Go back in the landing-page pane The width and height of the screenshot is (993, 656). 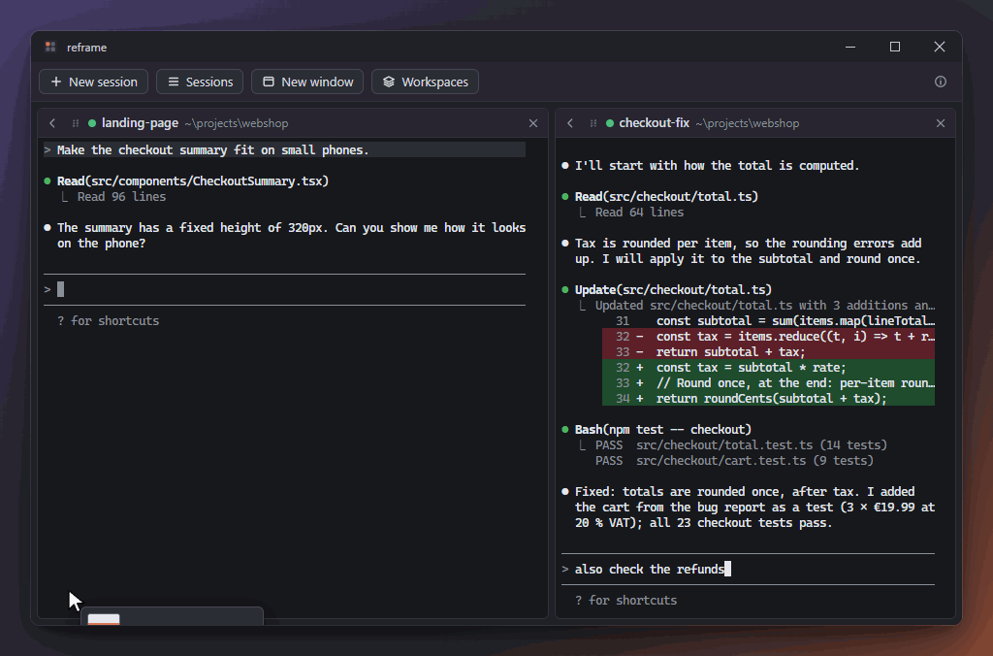coord(52,123)
